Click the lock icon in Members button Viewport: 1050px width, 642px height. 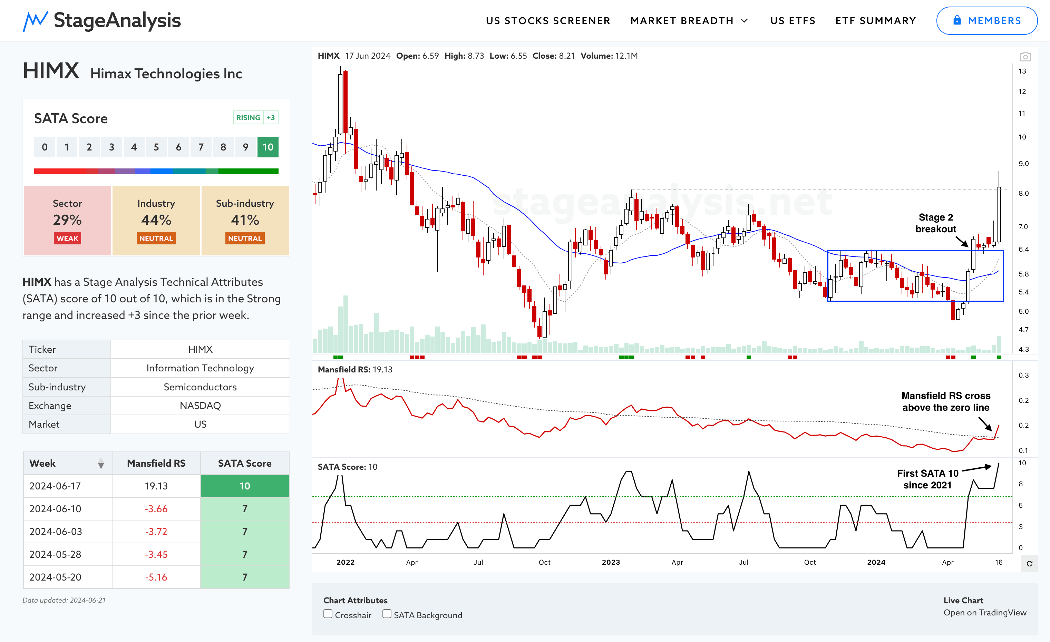(957, 20)
